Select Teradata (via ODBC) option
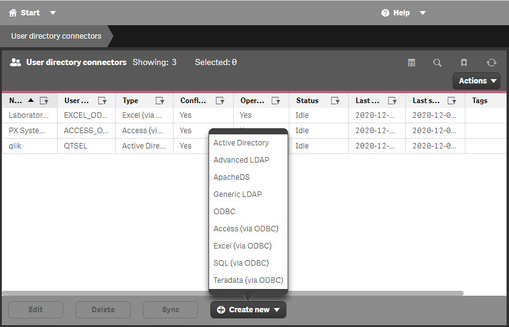Screen dimensions: 509x327 pos(248,280)
